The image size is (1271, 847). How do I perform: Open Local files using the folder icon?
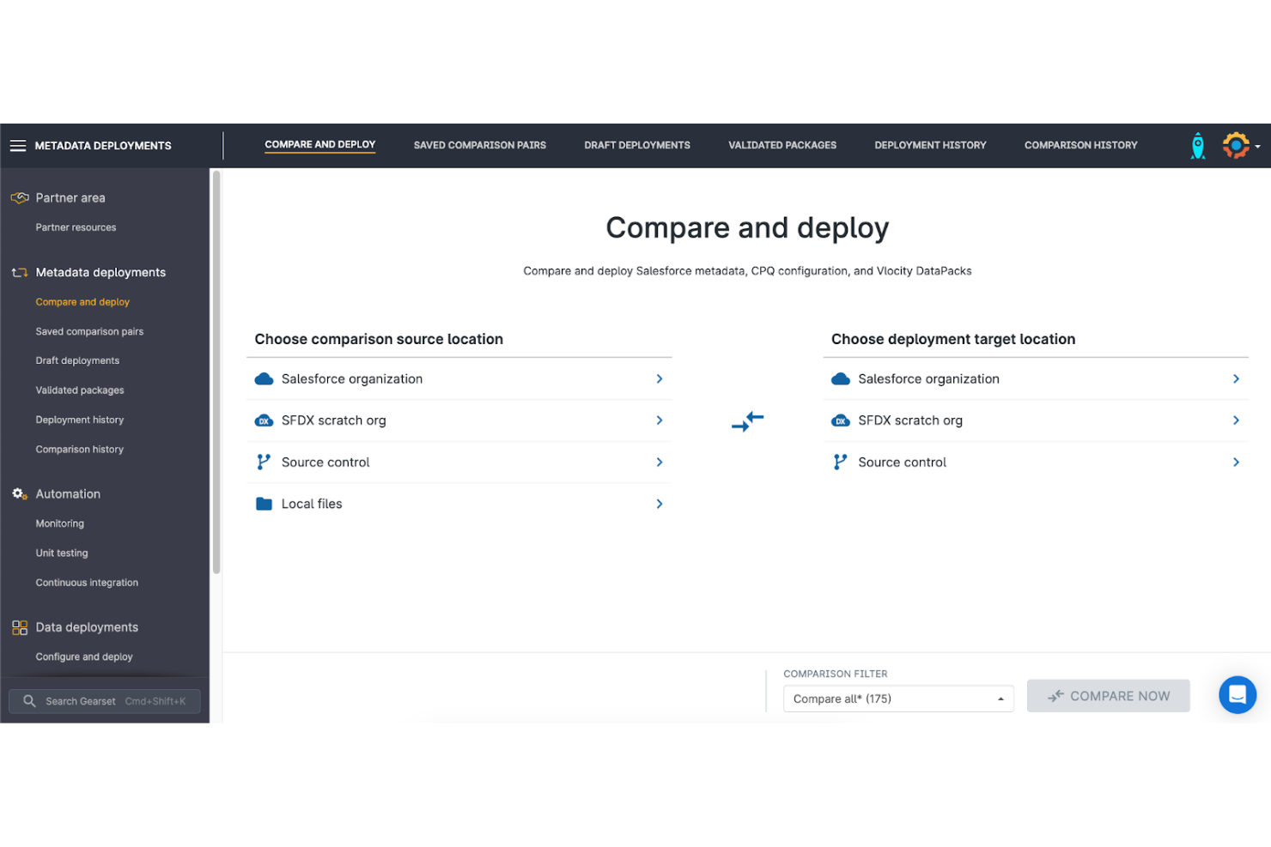264,504
